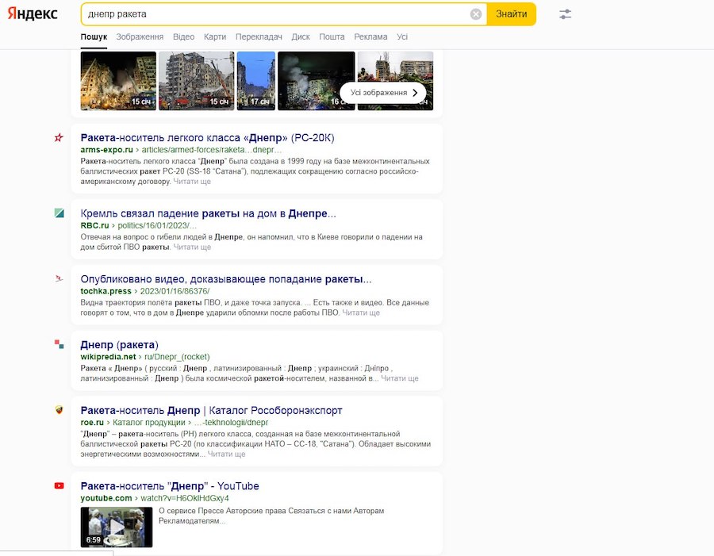The height and width of the screenshot is (556, 714).
Task: Expand Читати ще in the roe.ru snippet
Action: pyautogui.click(x=226, y=454)
